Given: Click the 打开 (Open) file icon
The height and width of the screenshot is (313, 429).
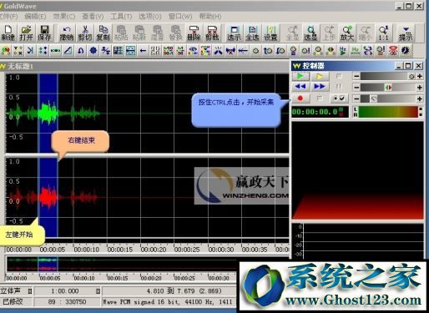Looking at the screenshot, I should 26,33.
